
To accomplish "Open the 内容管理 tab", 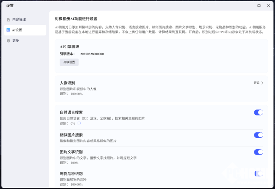I will 19,20.
